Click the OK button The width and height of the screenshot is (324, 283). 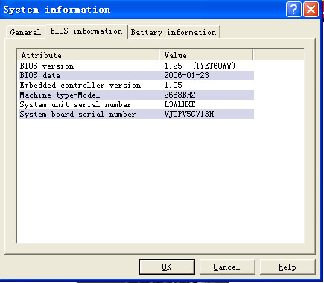click(x=167, y=267)
